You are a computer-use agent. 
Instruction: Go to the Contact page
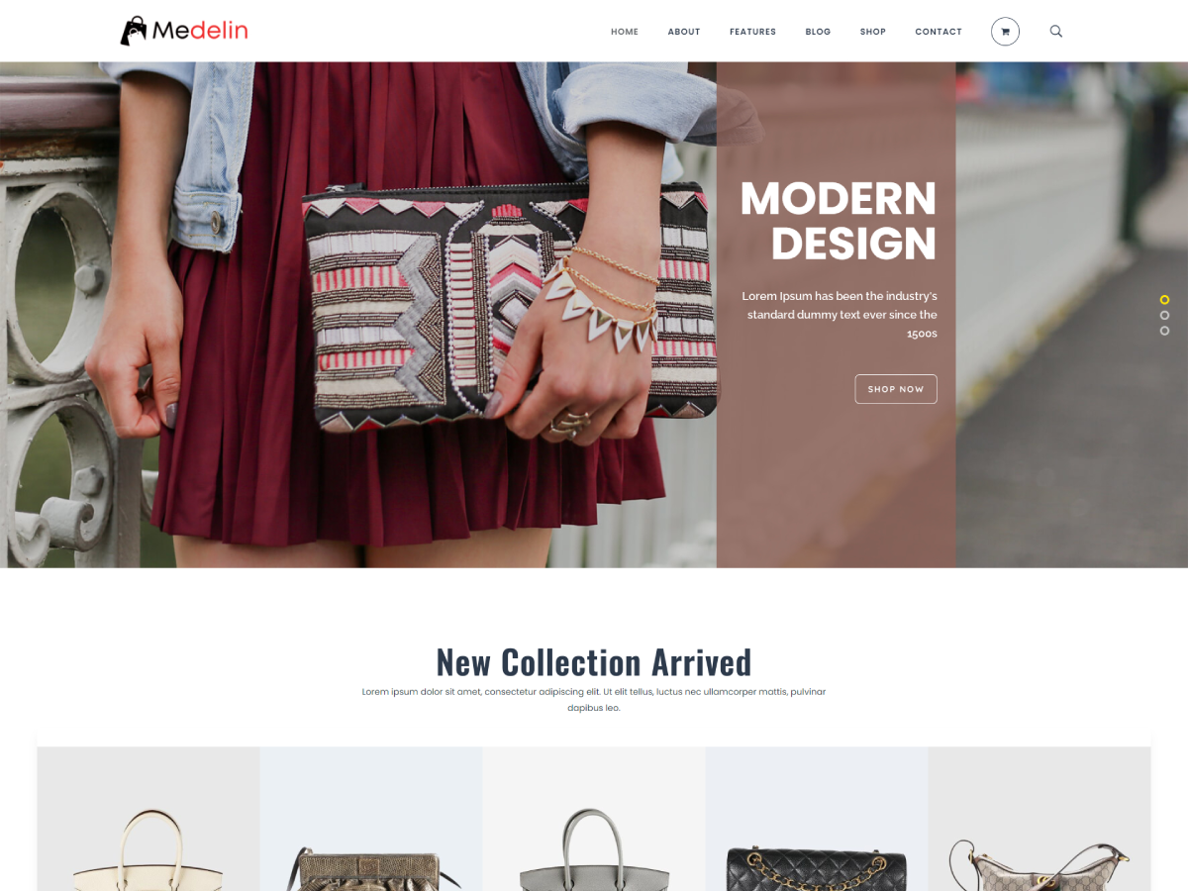pyautogui.click(x=939, y=32)
